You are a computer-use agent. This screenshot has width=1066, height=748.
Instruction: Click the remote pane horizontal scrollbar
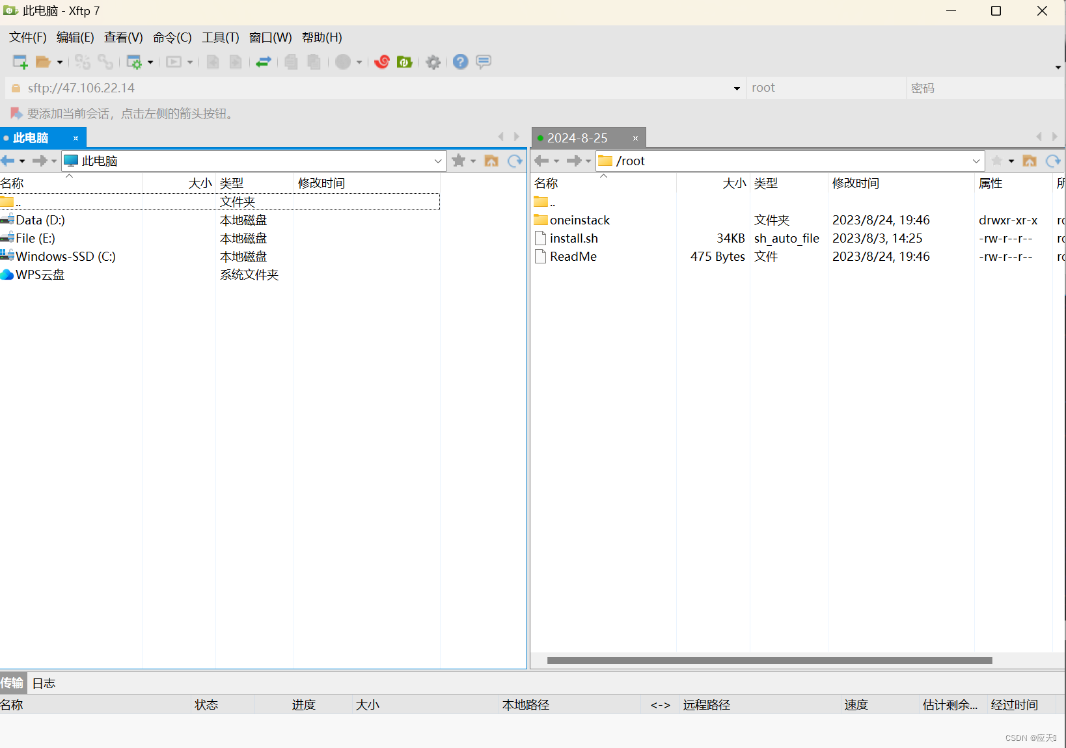(770, 660)
